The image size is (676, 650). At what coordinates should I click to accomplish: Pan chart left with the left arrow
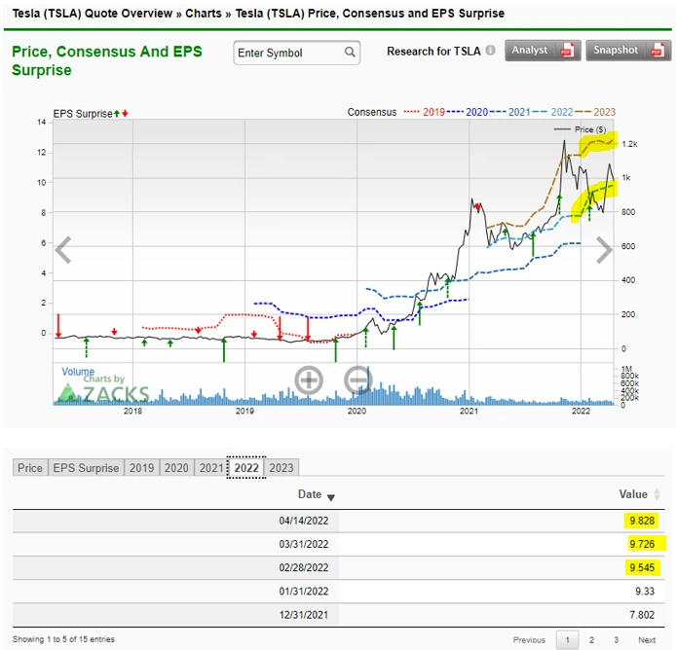(63, 249)
